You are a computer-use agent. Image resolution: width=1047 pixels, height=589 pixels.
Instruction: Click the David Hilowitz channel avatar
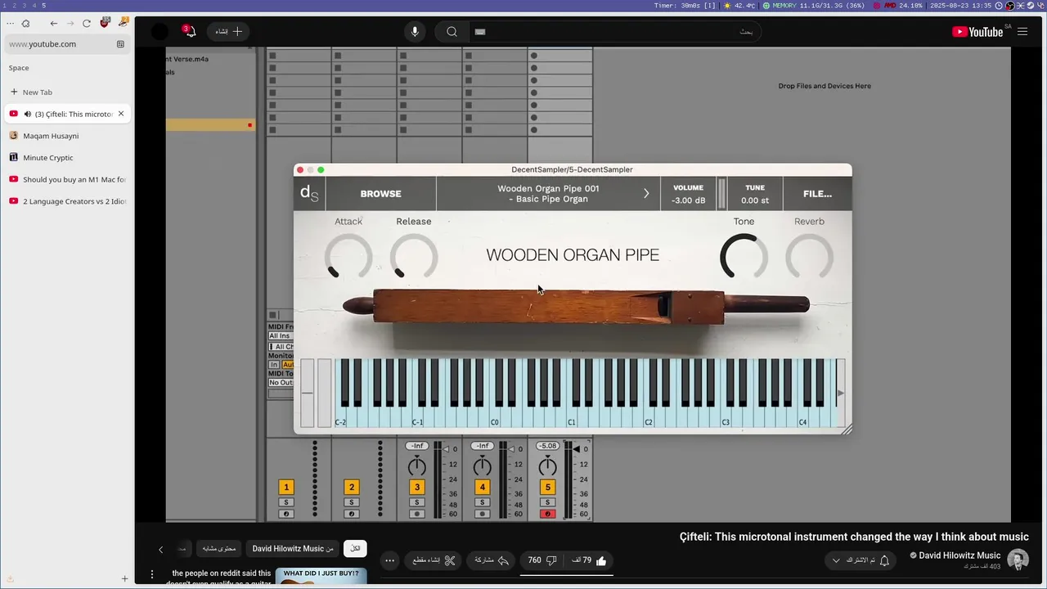coord(1018,560)
